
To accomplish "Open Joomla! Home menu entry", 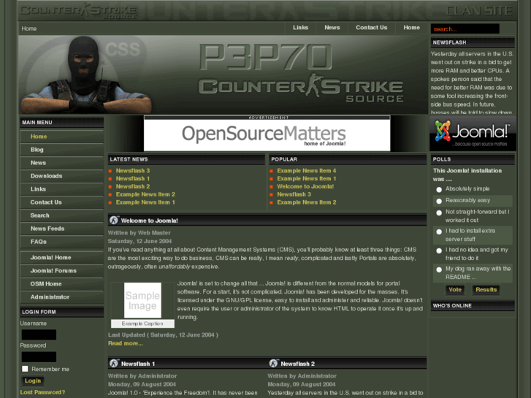I will coord(61,258).
